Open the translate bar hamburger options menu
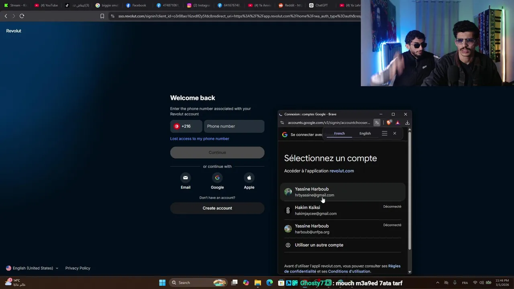 coord(384,133)
